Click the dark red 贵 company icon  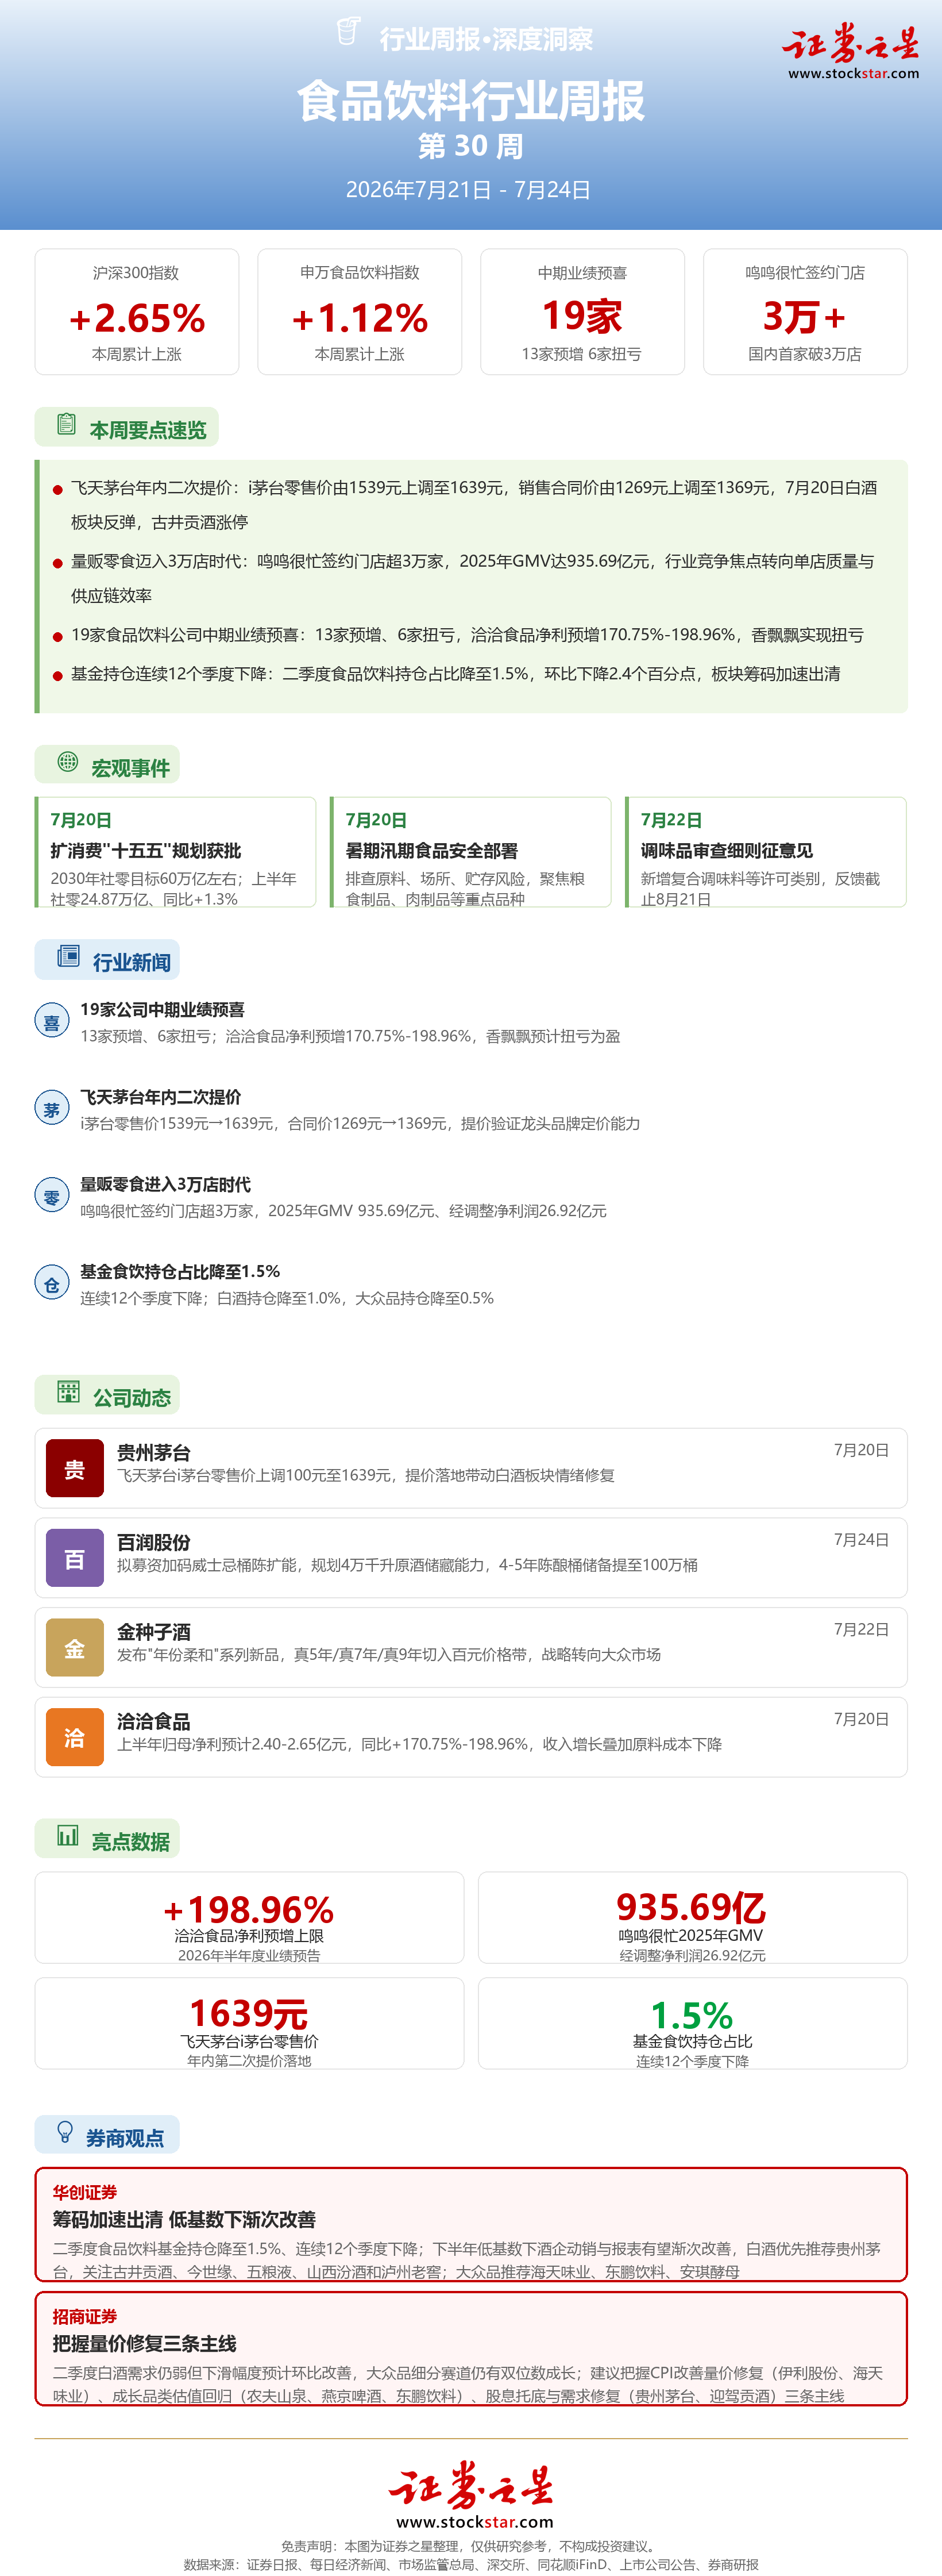coord(75,1468)
